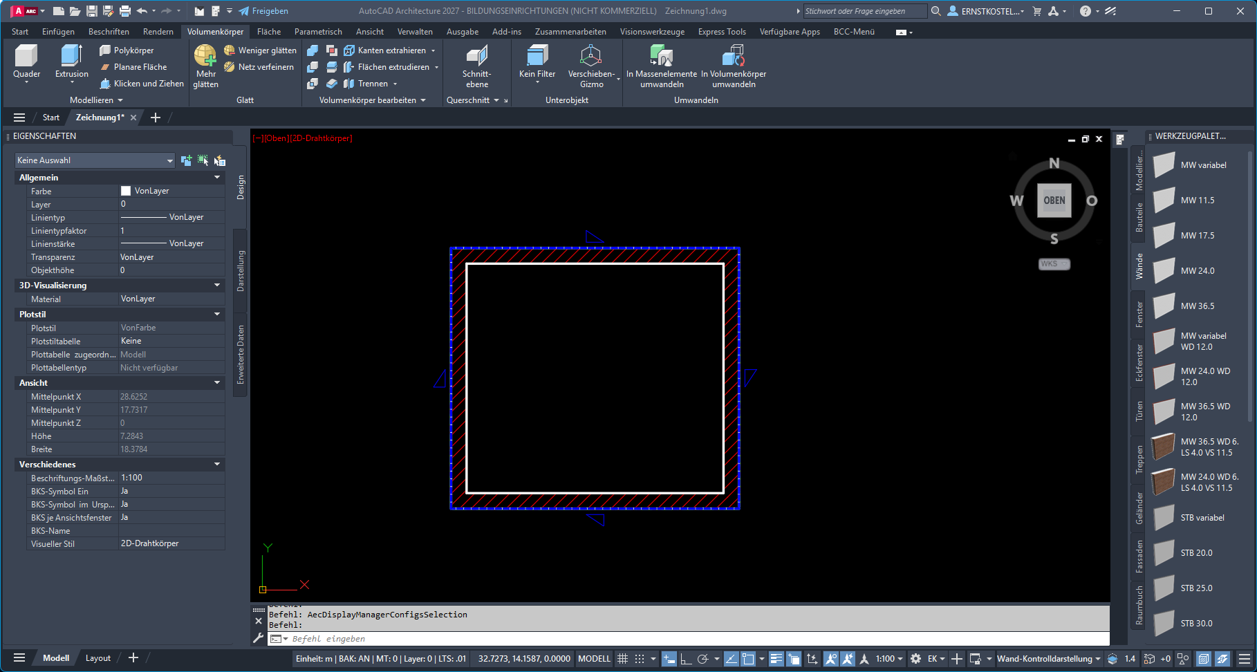Image resolution: width=1257 pixels, height=672 pixels.
Task: Toggle lineweight display in status bar
Action: (776, 659)
